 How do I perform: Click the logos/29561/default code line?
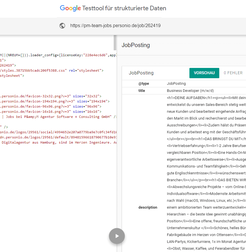[x=58, y=137]
